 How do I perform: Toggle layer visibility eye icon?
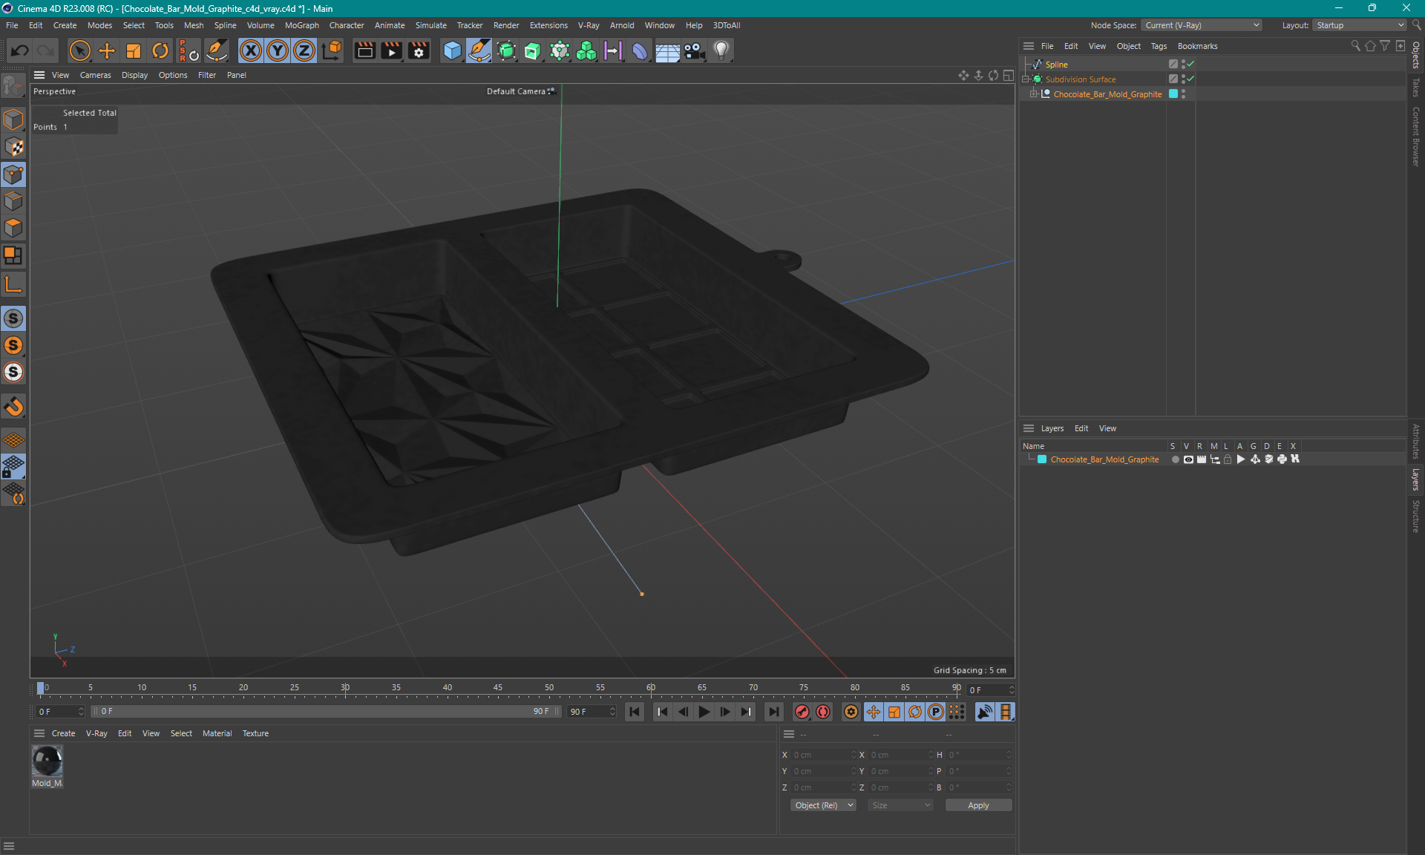[1188, 459]
